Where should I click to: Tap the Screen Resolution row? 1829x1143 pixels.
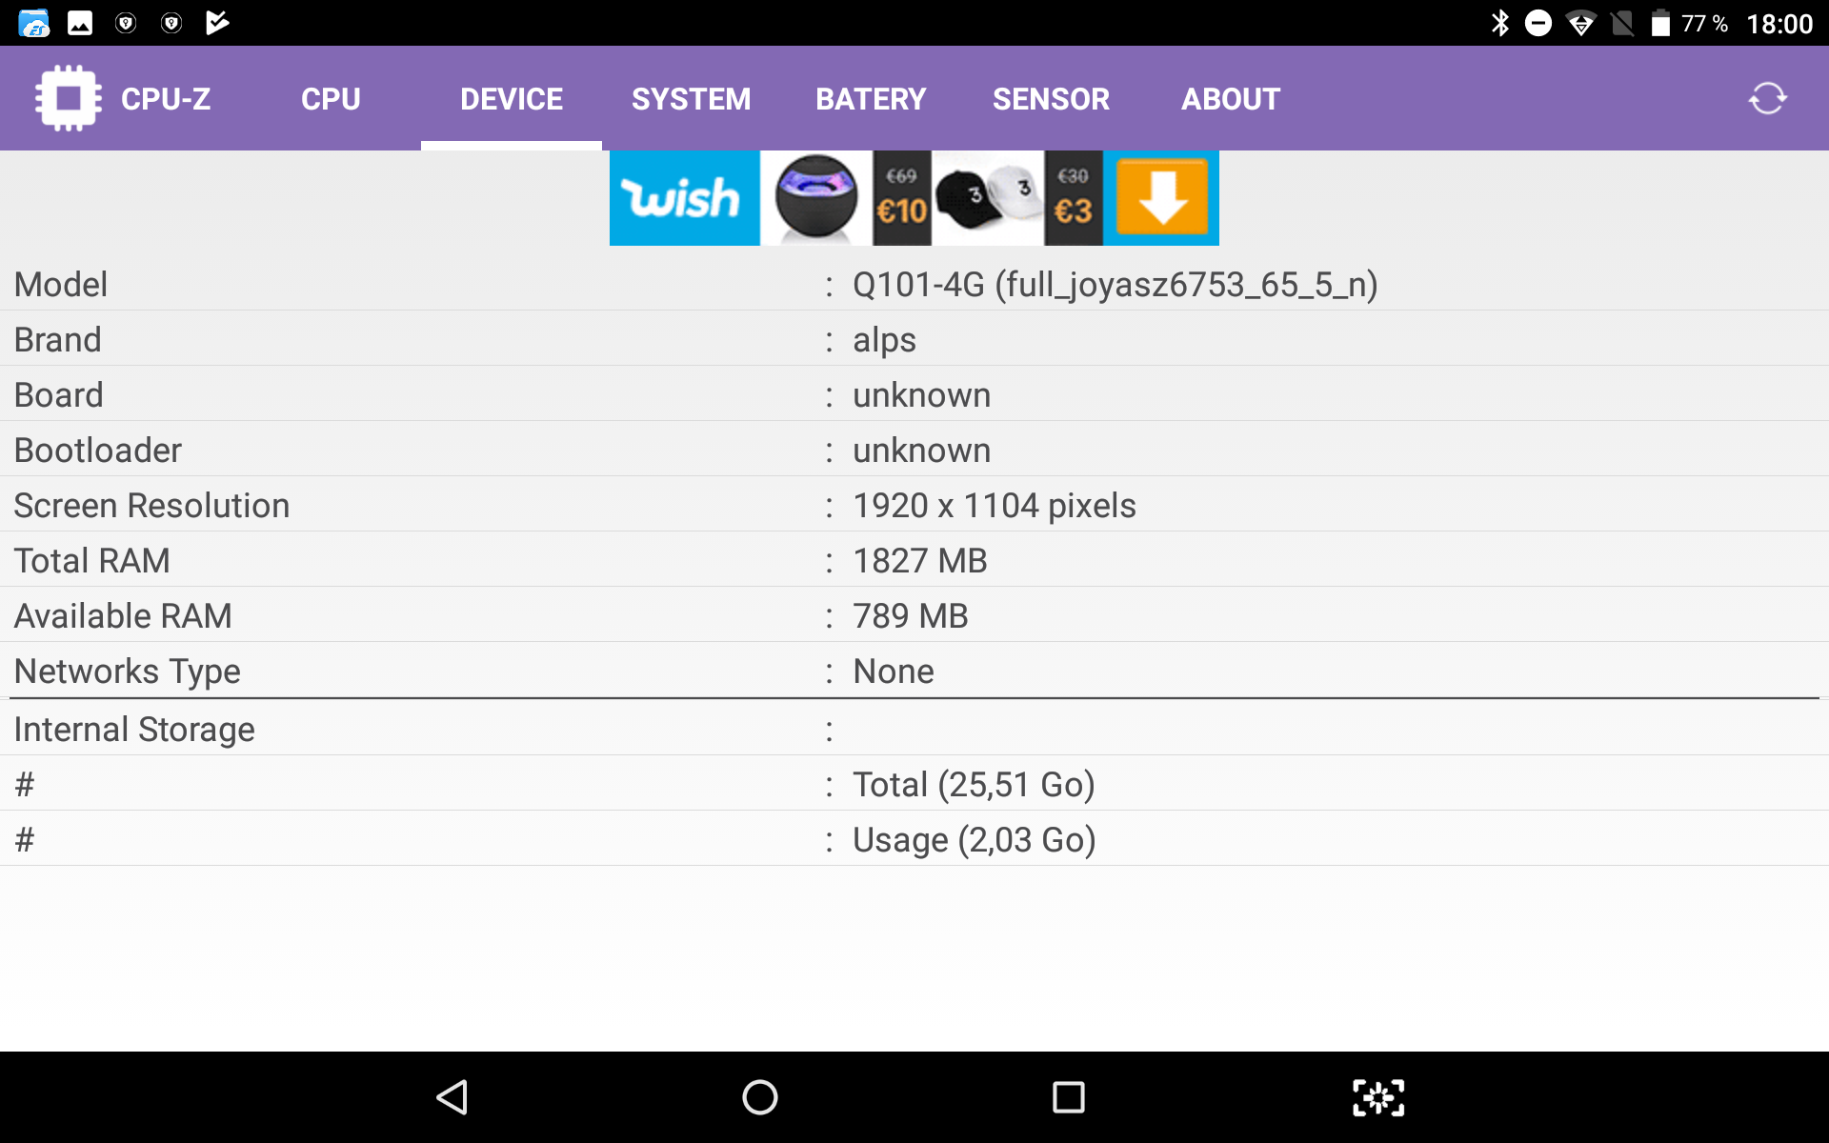point(914,505)
